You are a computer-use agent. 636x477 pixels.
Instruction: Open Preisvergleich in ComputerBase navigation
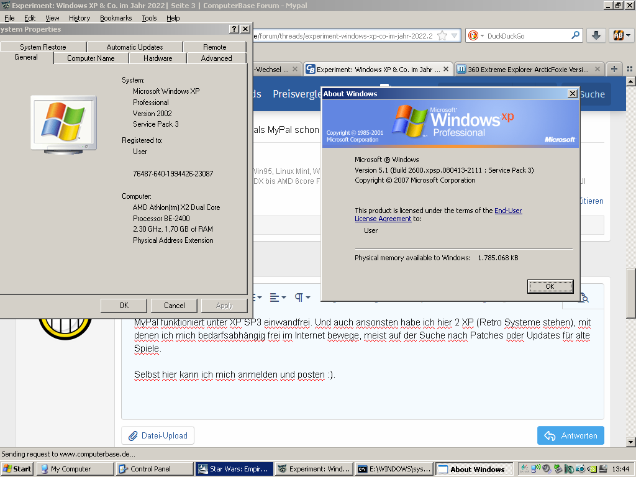[x=296, y=94]
